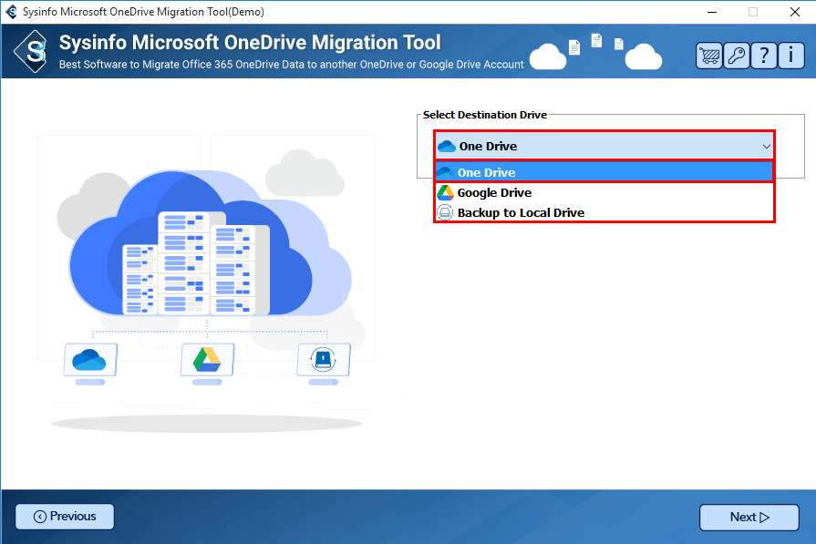Close the Sysinfo migration tool window
Screen dimensions: 816x544
pos(795,12)
